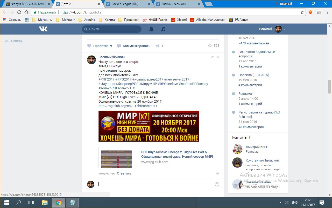
Task: Click the browser address bar URL
Action: [81, 12]
